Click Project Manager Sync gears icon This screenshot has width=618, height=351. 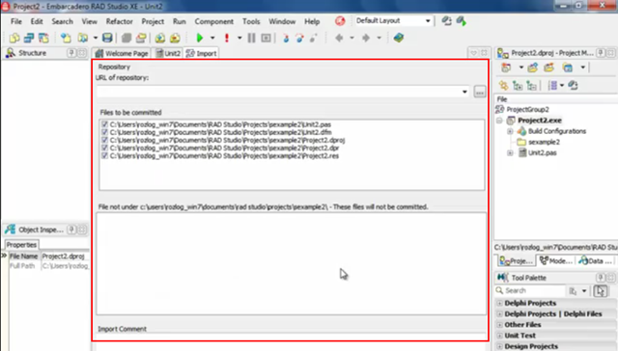(x=504, y=86)
